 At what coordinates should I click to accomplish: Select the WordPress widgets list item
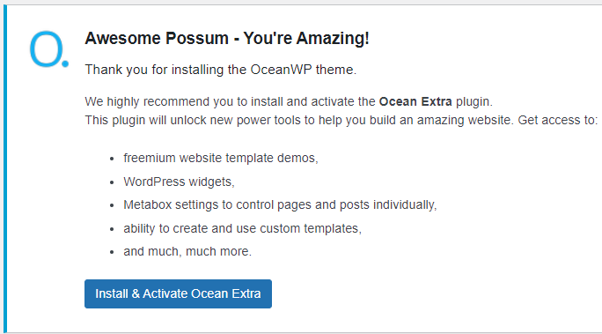point(179,182)
